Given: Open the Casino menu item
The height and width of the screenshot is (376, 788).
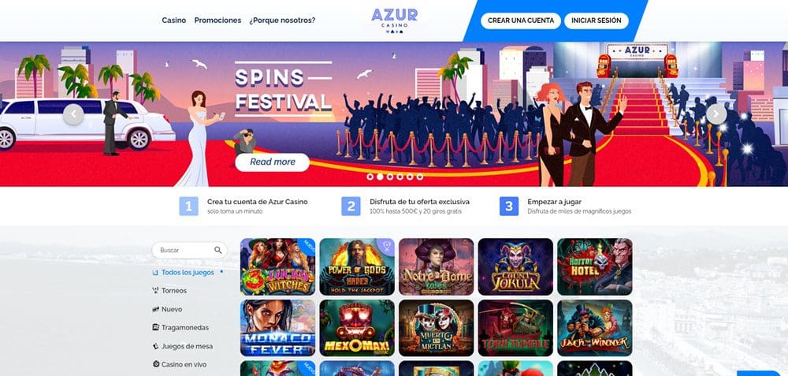Looking at the screenshot, I should tap(174, 20).
